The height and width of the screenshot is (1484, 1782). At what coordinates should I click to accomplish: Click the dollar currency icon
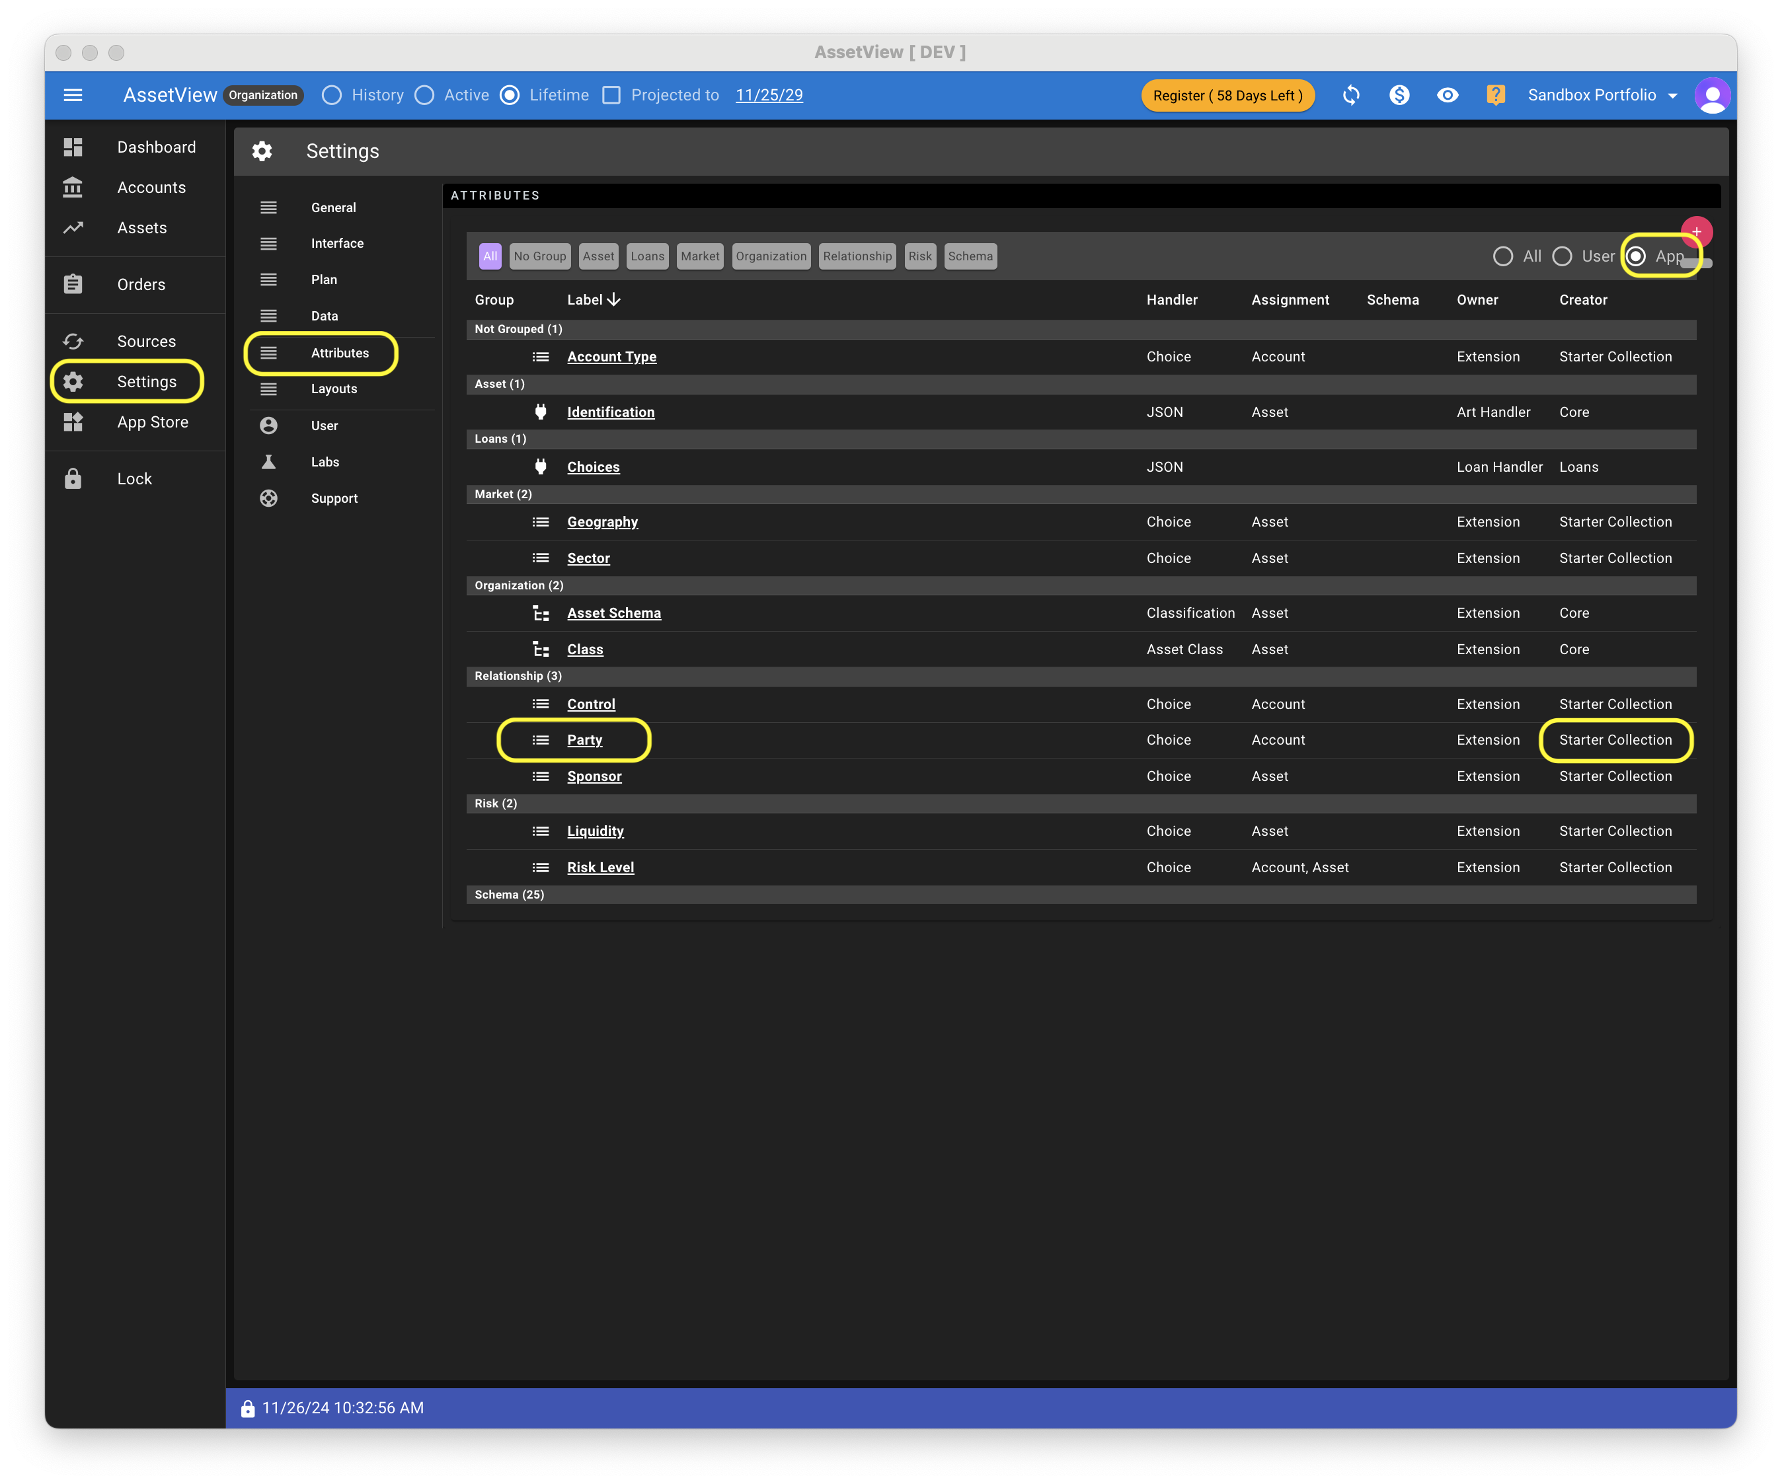tap(1399, 95)
